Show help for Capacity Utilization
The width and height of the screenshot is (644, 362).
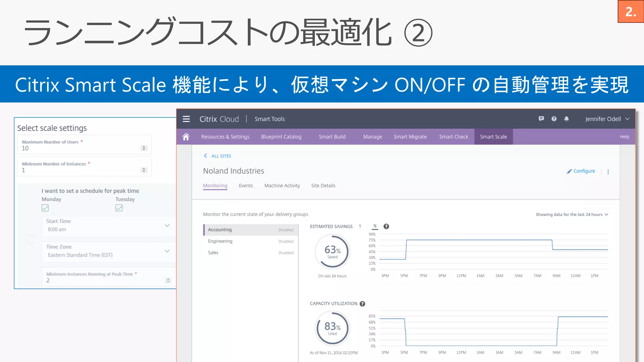(363, 304)
